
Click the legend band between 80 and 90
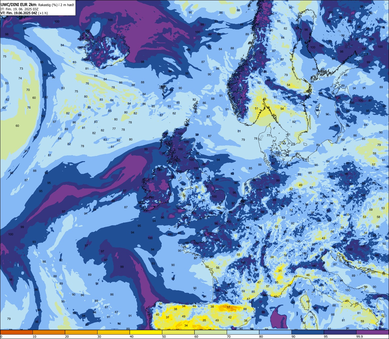[275, 332]
